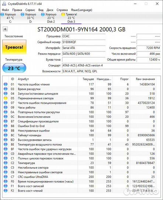Viewport: 163px width, 200px height.
Task: Click the status icon for Время раскрутки
Action: point(6,89)
